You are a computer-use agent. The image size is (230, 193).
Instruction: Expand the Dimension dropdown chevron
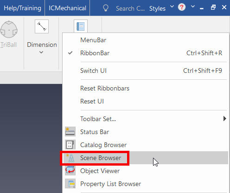[41, 52]
